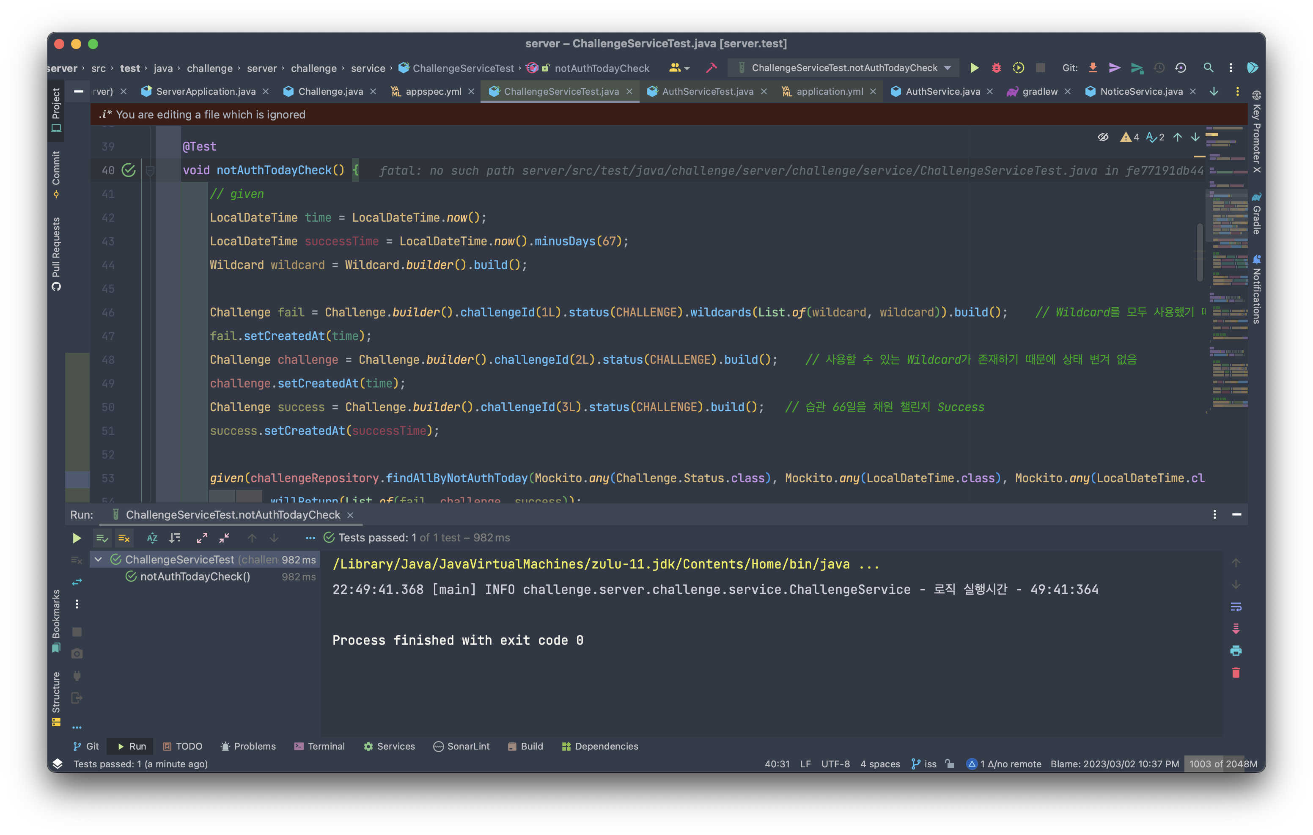Click the Debug bug icon in toolbar
Screen dimensions: 1313x835
[x=996, y=68]
